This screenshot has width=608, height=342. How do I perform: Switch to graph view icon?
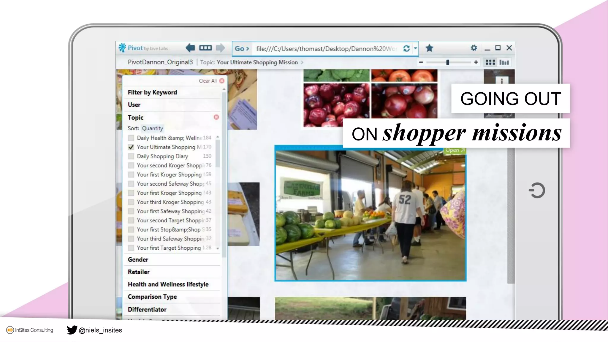(x=504, y=62)
